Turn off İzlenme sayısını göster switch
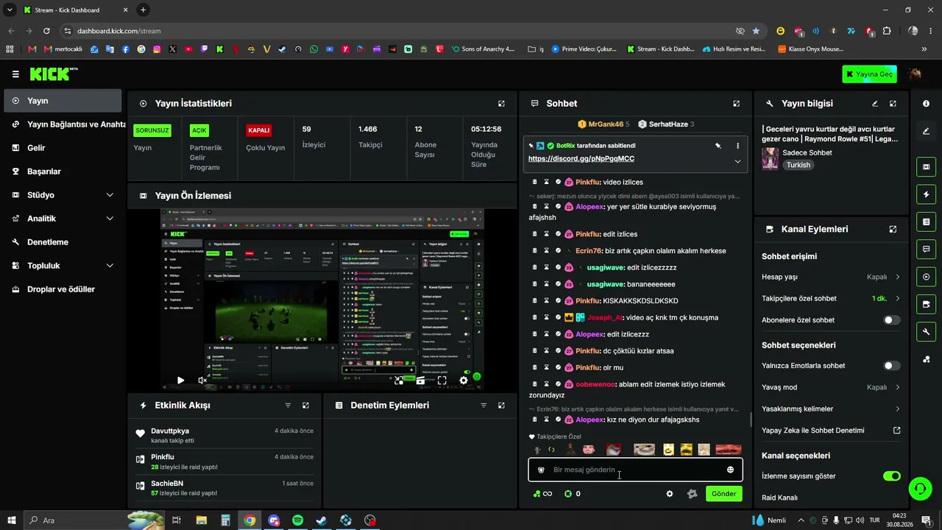This screenshot has width=942, height=530. click(x=892, y=476)
